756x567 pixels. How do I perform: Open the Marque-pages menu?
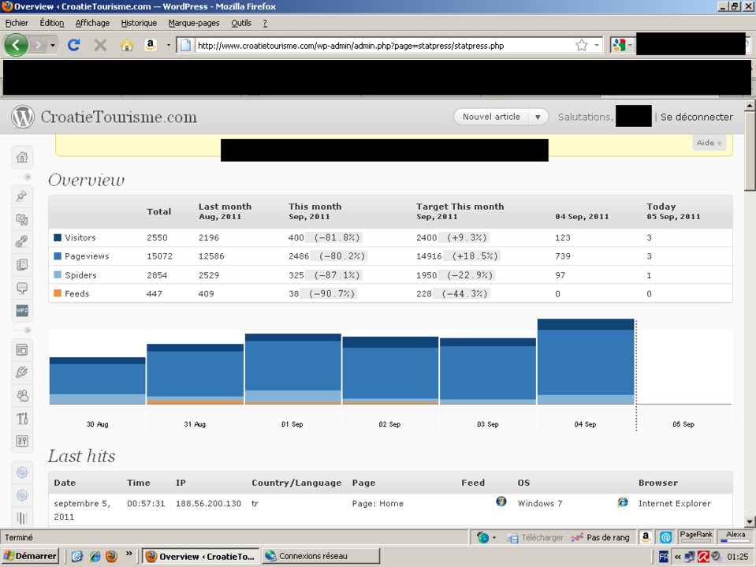click(194, 23)
